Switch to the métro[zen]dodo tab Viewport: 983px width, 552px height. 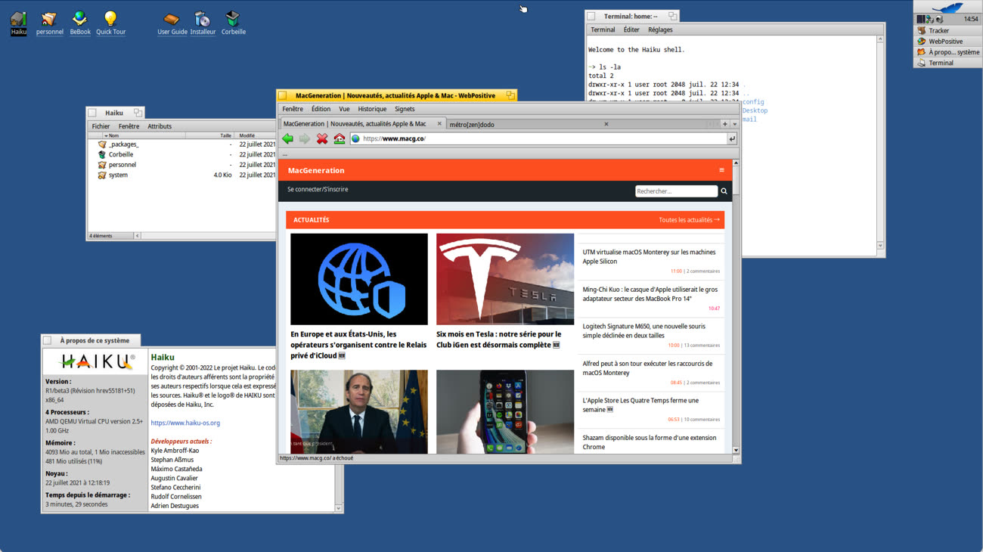529,124
